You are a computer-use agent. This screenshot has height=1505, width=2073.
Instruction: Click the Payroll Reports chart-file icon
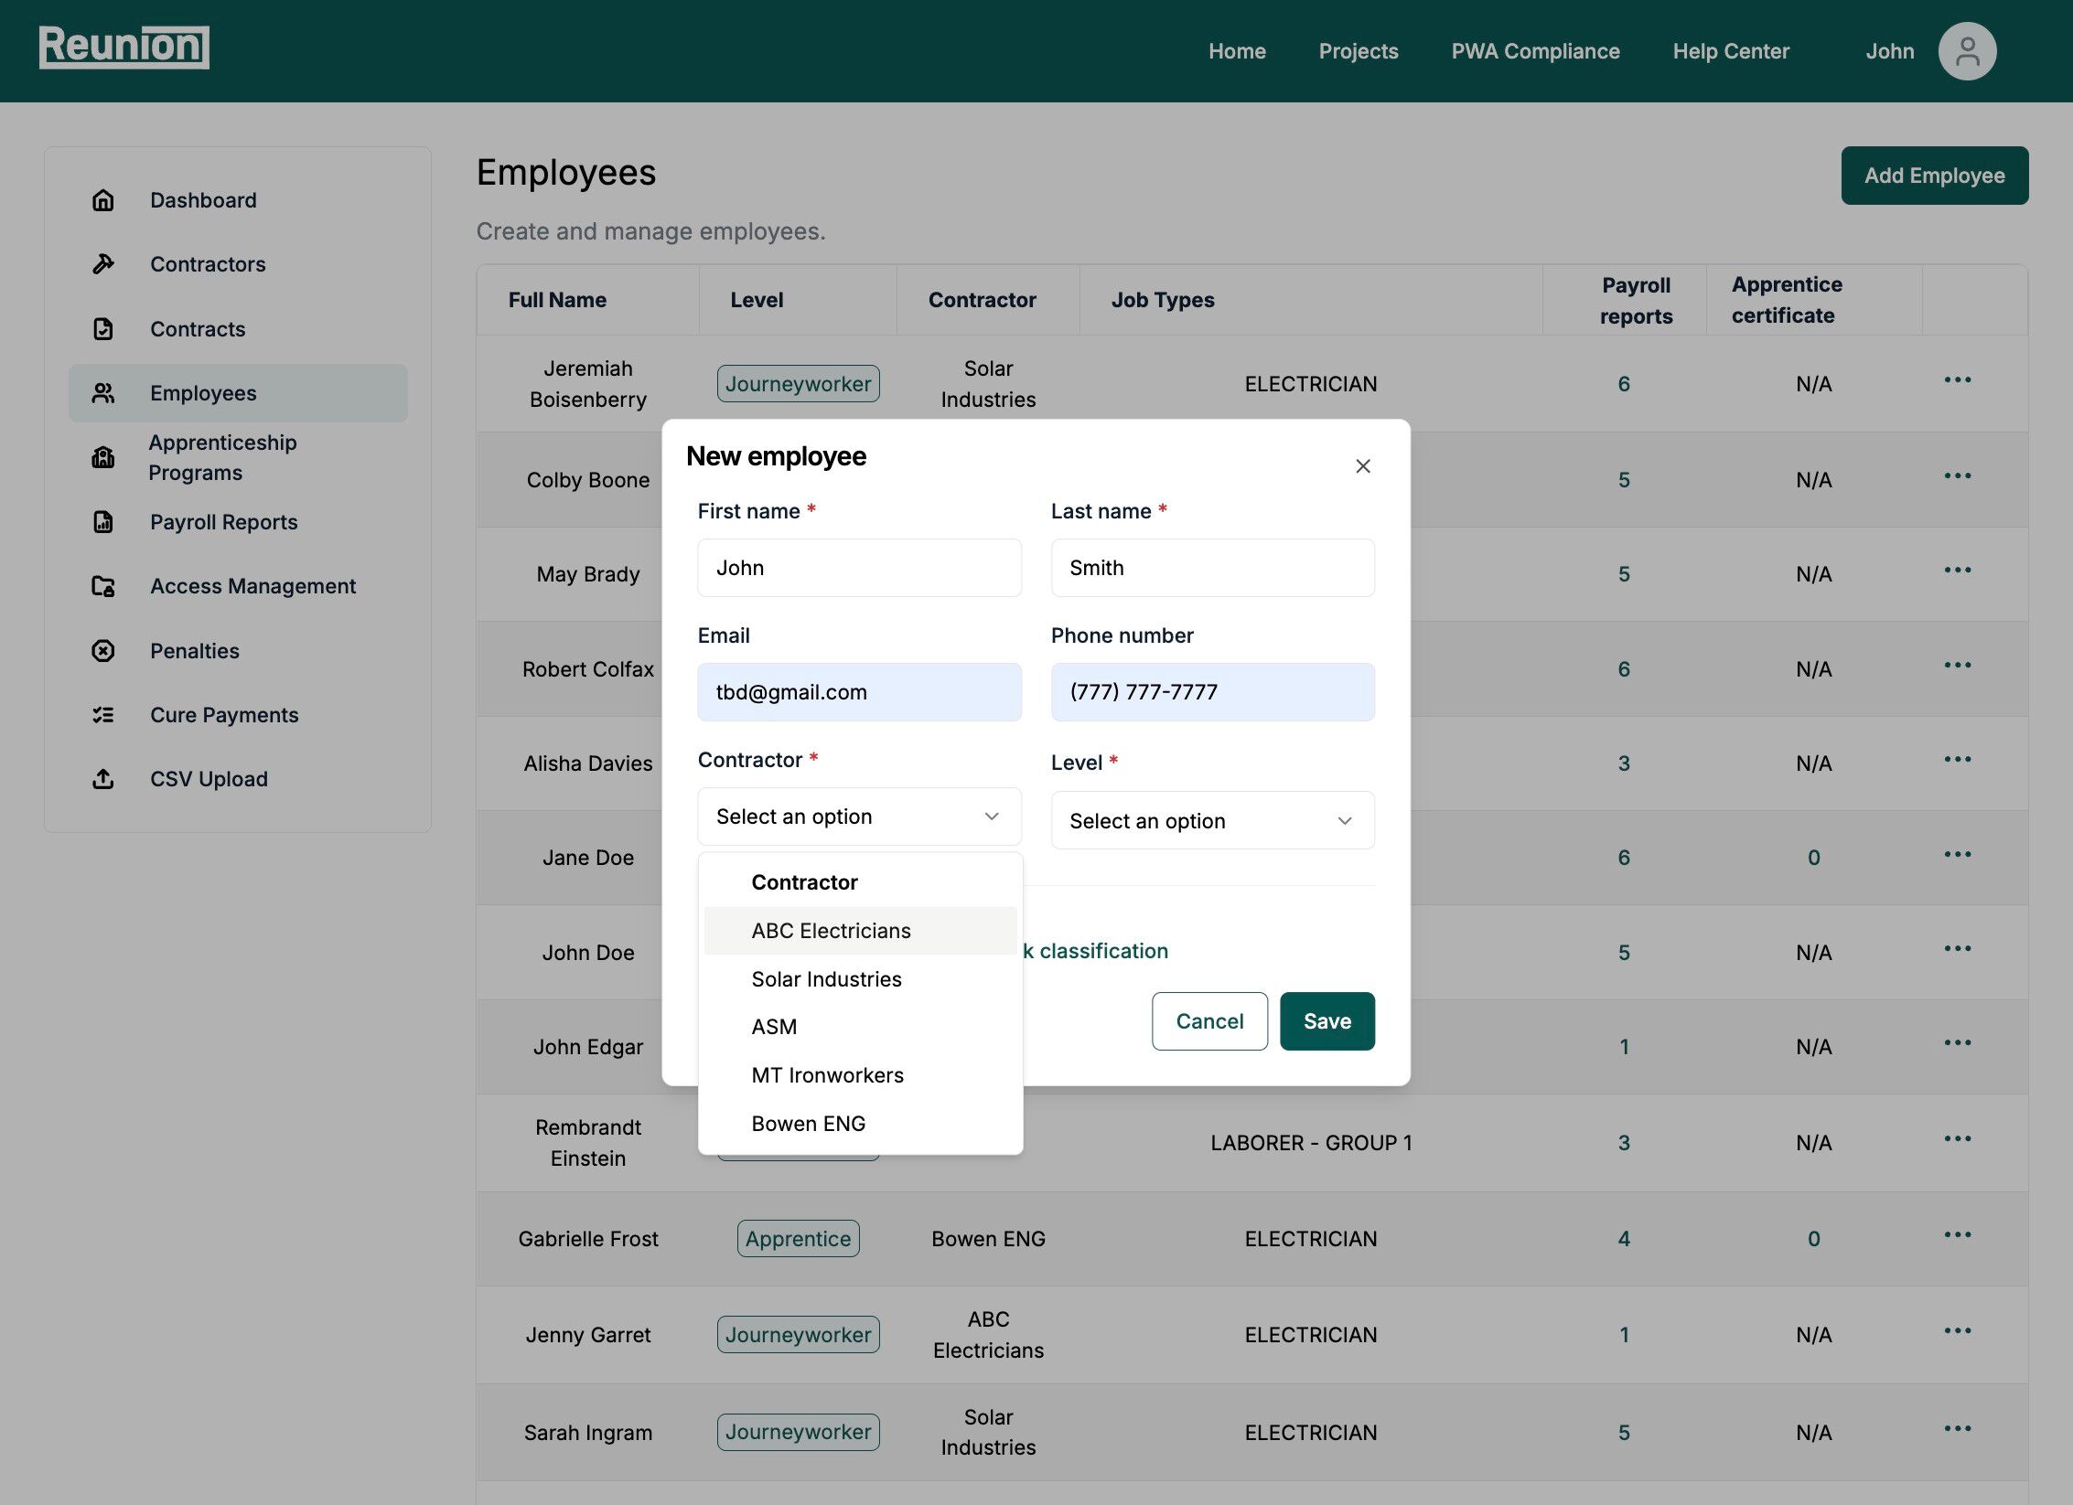pos(103,522)
